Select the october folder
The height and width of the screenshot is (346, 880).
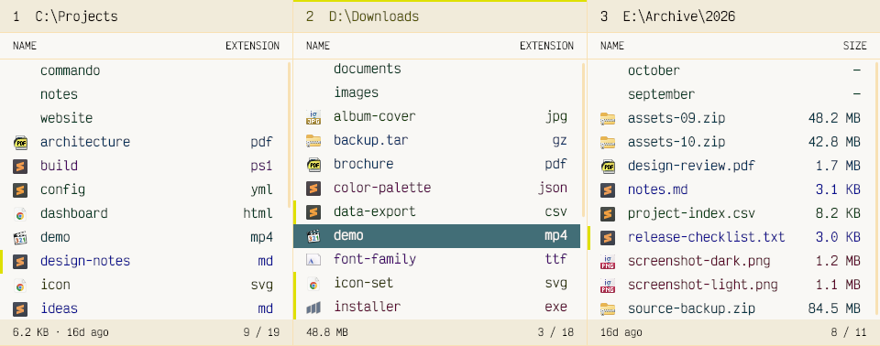click(654, 70)
